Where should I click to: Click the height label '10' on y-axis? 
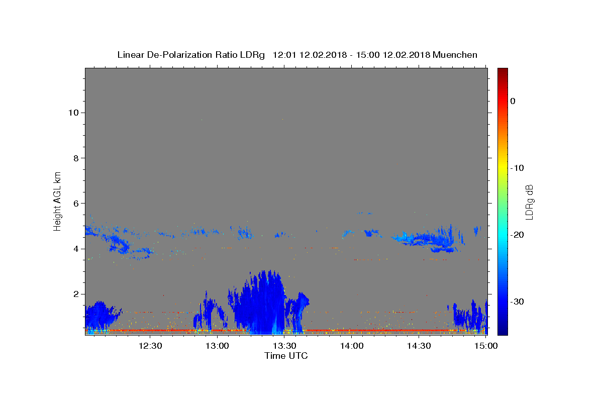[x=73, y=113]
